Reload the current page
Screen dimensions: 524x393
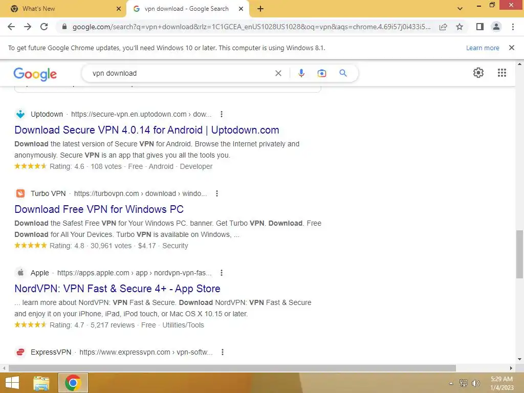pos(44,27)
